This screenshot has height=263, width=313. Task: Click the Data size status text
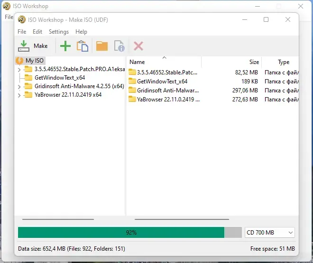[x=72, y=249]
